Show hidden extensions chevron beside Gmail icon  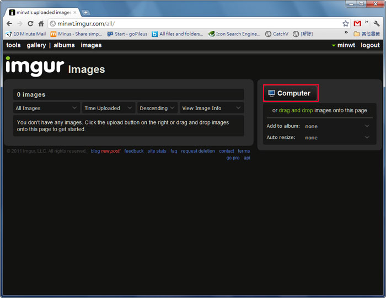pos(367,22)
